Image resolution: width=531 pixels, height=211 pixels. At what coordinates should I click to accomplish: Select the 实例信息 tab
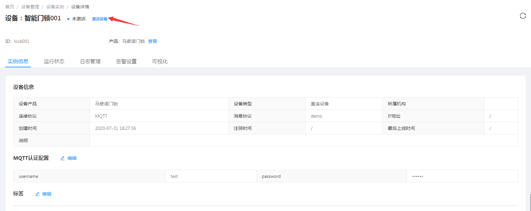point(18,62)
